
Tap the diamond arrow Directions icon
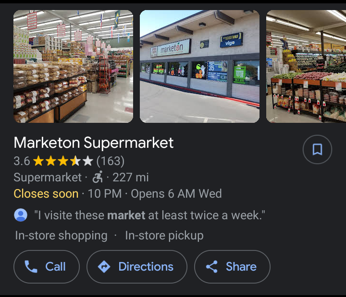coord(104,267)
